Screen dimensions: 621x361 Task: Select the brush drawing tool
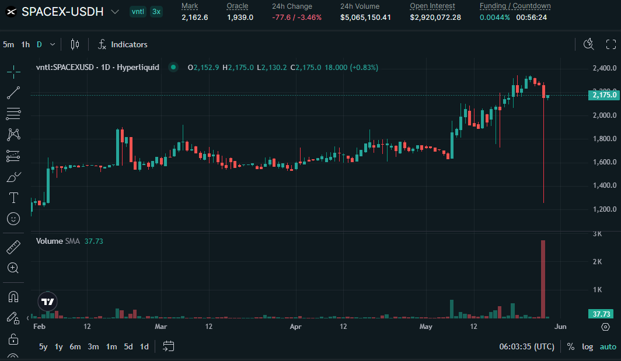pos(13,177)
